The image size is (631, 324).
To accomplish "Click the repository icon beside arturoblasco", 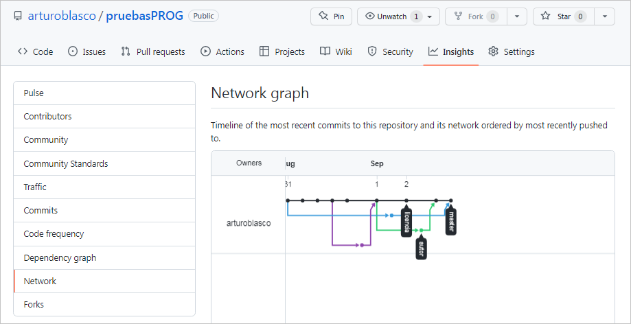I will pyautogui.click(x=18, y=16).
